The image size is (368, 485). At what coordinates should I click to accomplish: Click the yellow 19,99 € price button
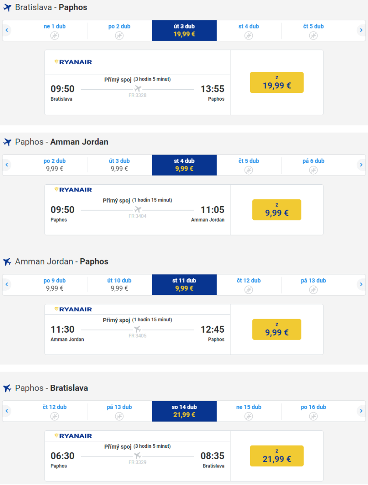pos(276,82)
